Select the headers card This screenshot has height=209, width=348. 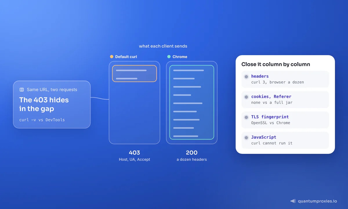[x=285, y=79]
